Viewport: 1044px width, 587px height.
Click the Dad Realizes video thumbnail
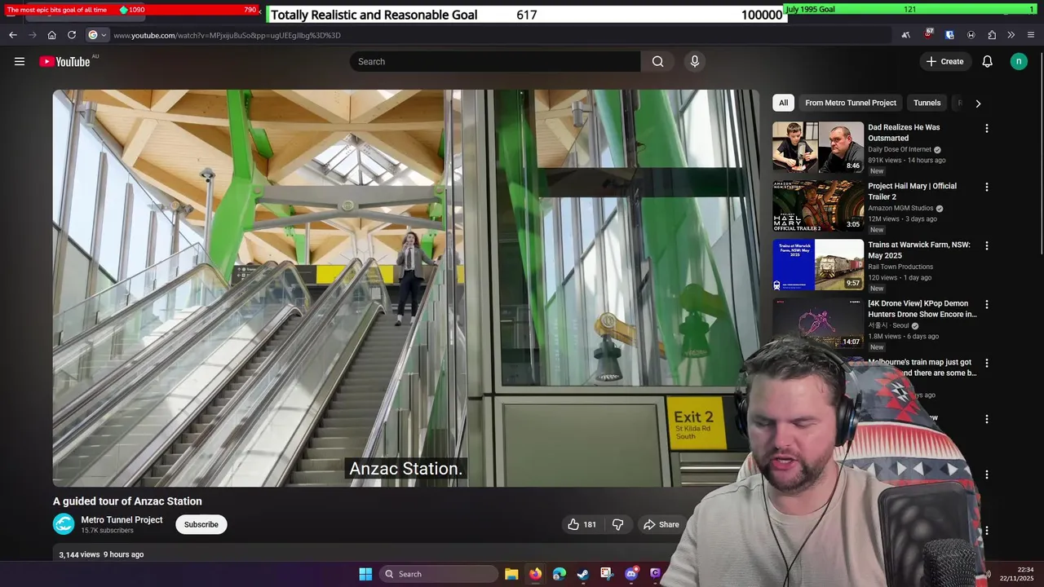pyautogui.click(x=818, y=147)
